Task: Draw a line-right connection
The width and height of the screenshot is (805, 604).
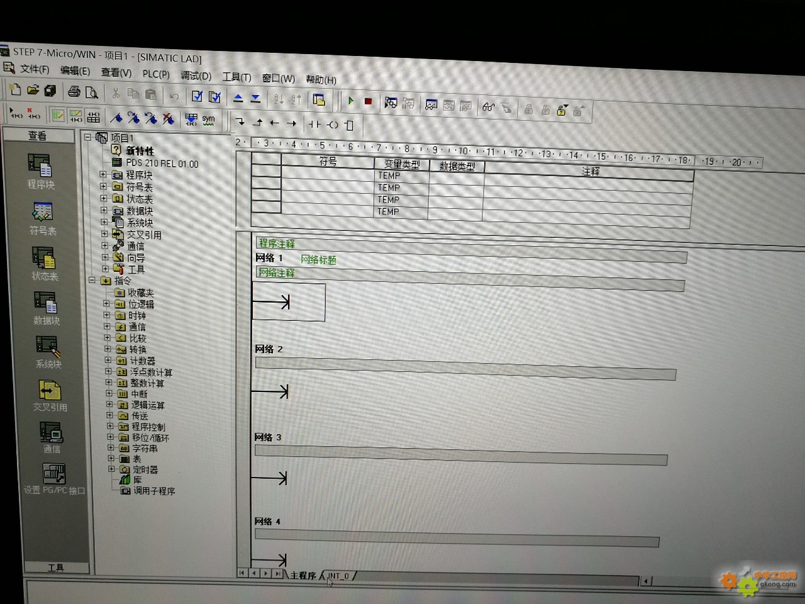Action: [291, 123]
